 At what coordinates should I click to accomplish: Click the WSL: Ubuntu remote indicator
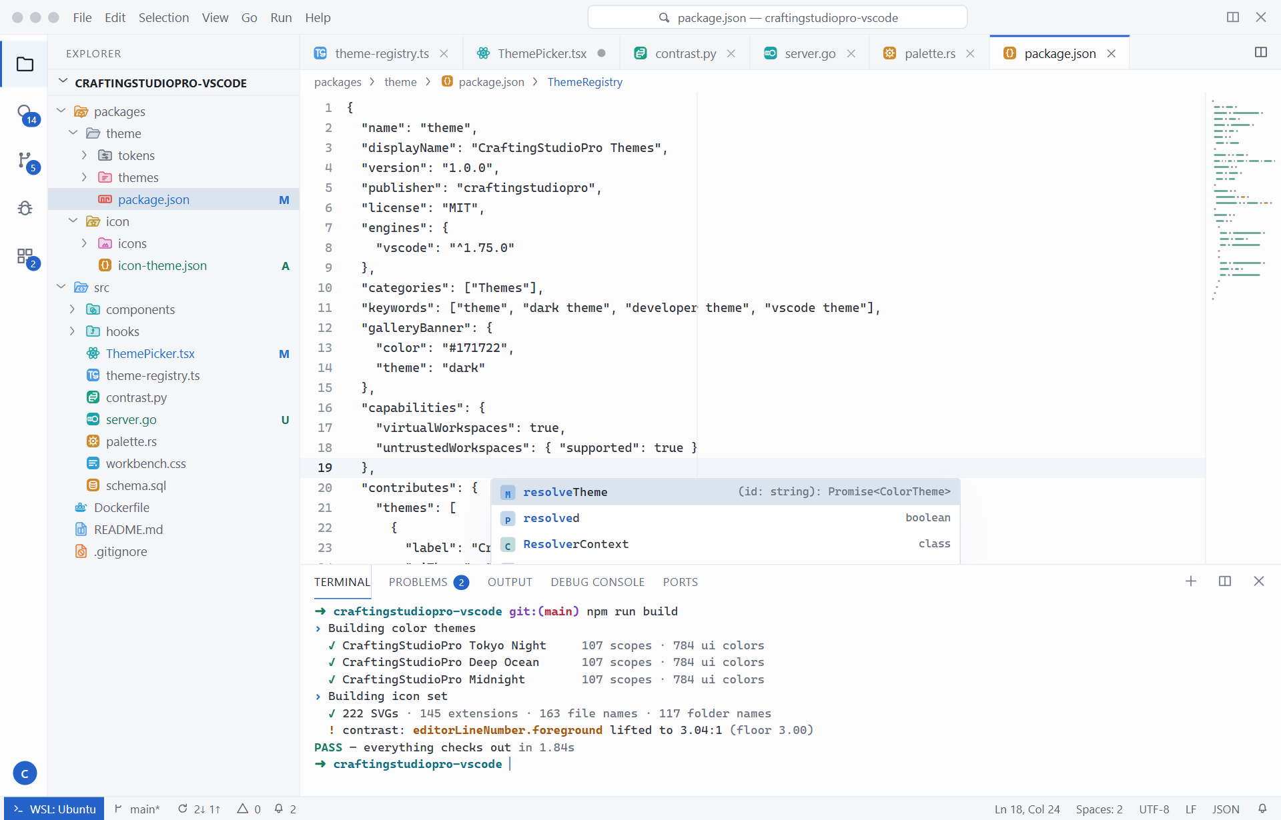point(55,809)
